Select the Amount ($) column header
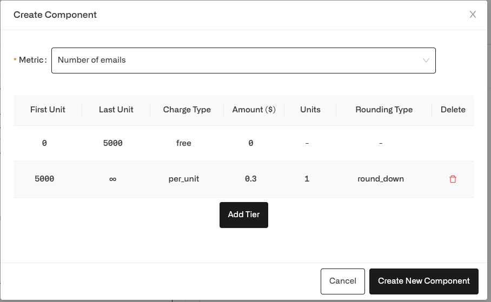The image size is (491, 302). point(254,110)
